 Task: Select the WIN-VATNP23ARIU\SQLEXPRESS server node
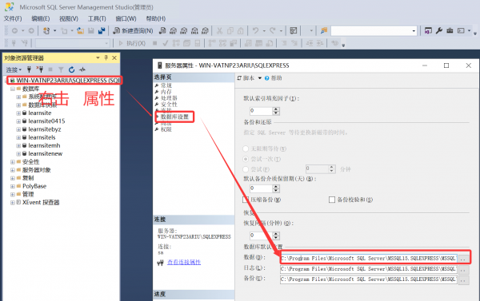[x=68, y=81]
